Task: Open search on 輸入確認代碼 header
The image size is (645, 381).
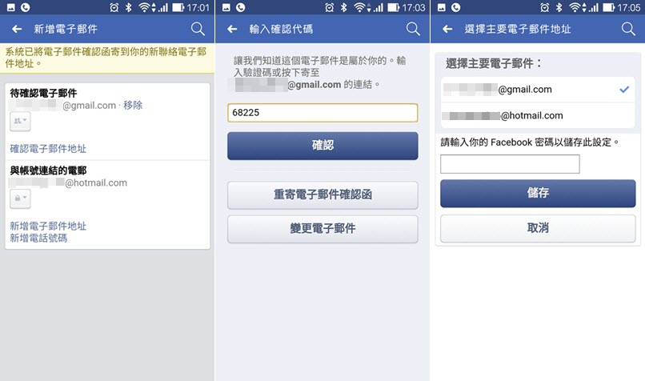Action: [413, 29]
